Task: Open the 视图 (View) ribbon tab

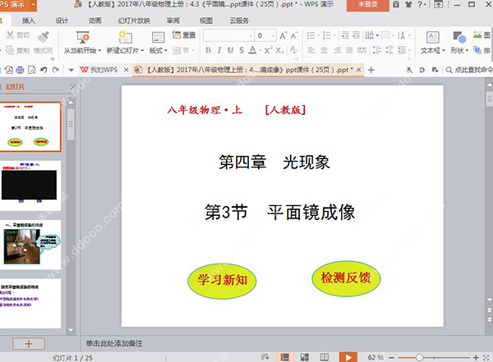Action: 206,21
